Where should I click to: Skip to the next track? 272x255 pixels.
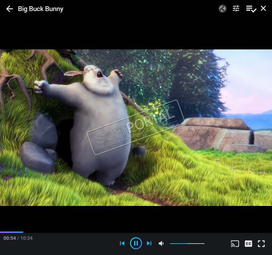(x=149, y=243)
